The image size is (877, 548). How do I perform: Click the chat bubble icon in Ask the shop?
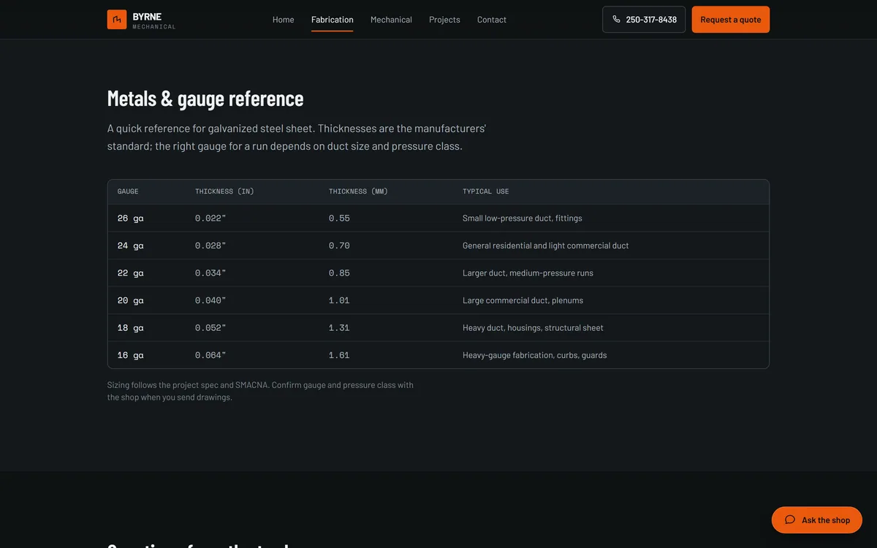(790, 520)
